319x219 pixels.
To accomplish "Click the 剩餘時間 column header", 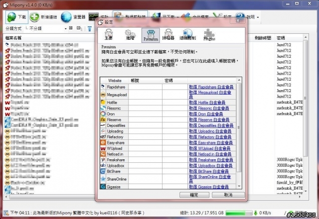I will 263,38.
